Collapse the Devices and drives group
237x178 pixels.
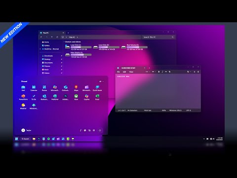tap(64, 42)
